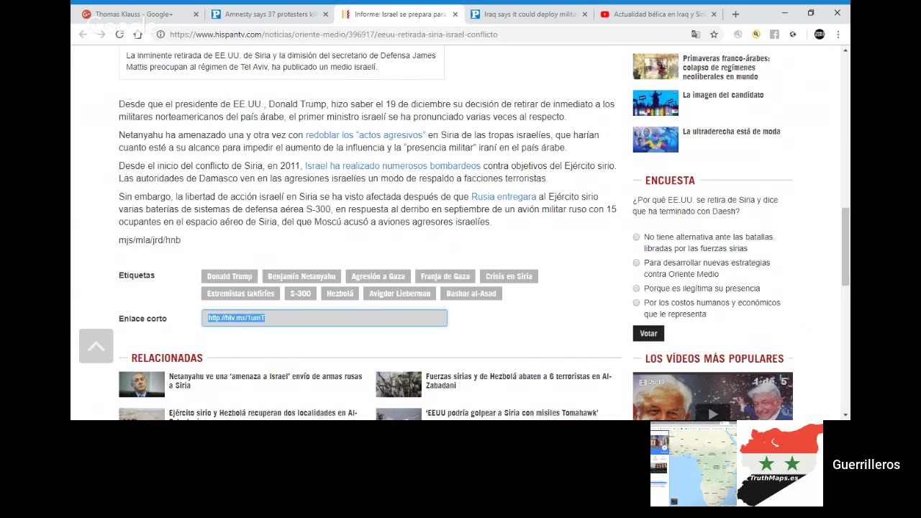
Task: Close the Informe: Israel se prepara tab
Action: coord(455,14)
